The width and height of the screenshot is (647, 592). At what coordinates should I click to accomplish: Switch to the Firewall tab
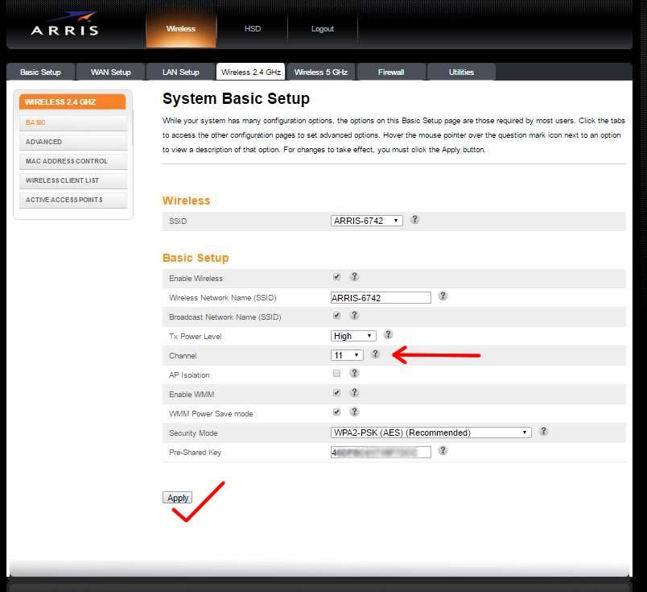point(391,72)
